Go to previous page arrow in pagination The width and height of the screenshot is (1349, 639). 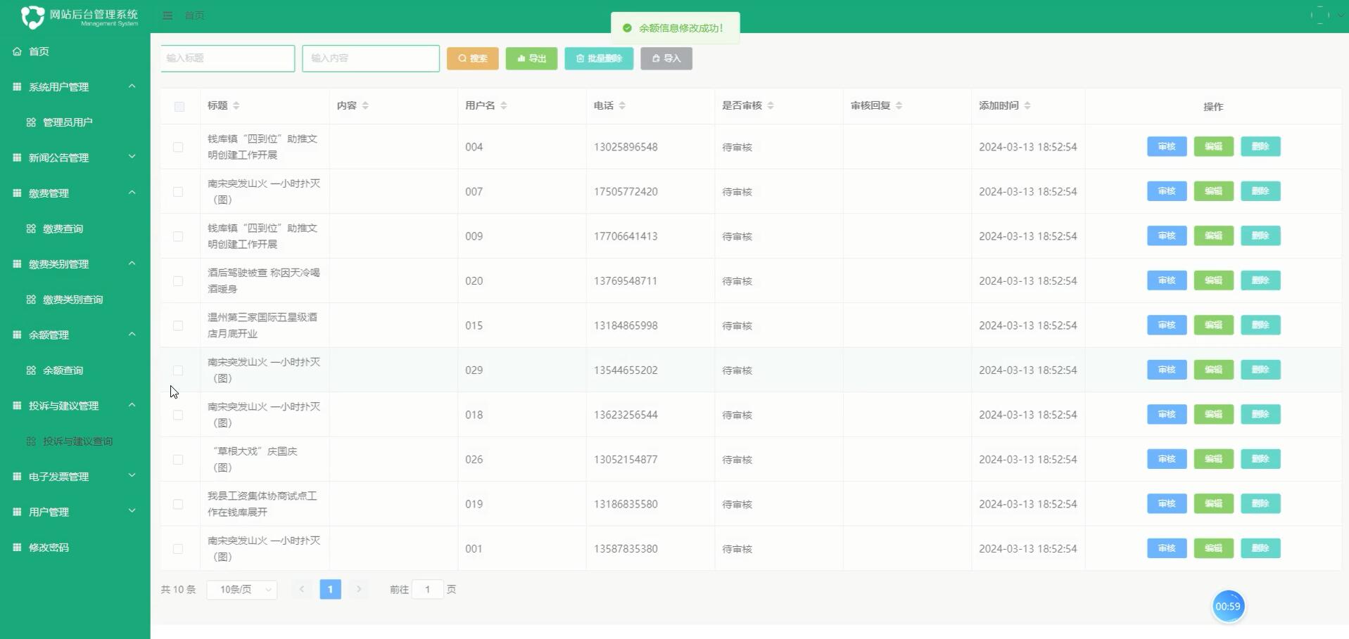tap(302, 589)
